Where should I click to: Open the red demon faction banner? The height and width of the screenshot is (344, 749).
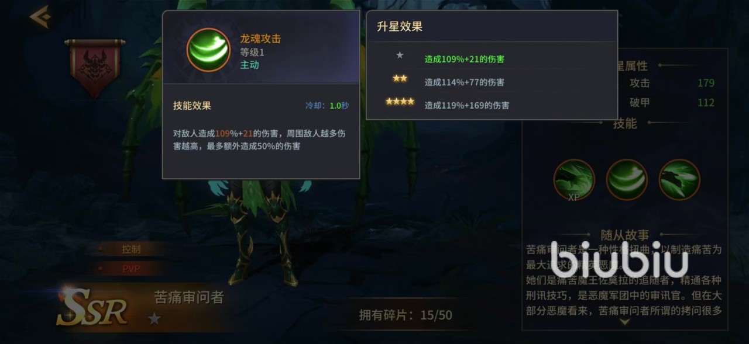pos(94,67)
